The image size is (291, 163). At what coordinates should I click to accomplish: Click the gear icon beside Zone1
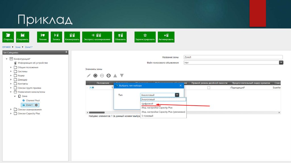click(36, 105)
